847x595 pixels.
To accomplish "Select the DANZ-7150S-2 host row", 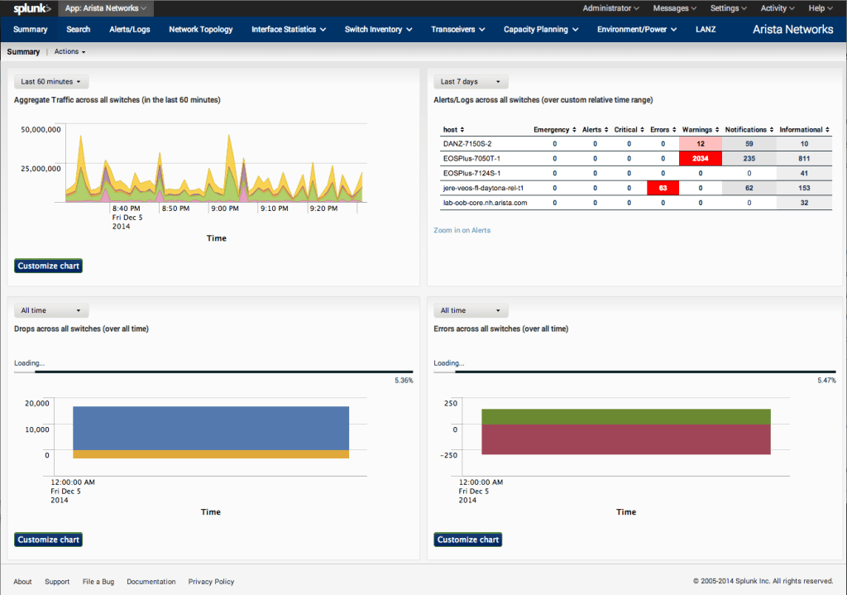I will coord(636,144).
